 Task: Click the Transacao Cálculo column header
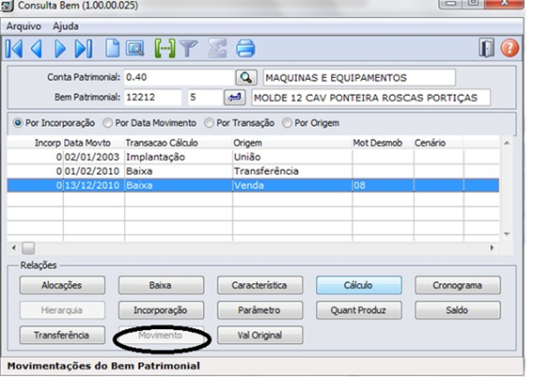tap(179, 143)
